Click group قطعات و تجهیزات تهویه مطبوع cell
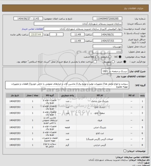The height and width of the screenshot is (166, 151). (50, 139)
